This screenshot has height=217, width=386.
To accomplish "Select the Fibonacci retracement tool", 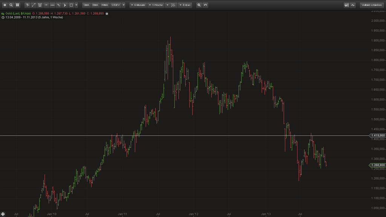I will 40,5.
